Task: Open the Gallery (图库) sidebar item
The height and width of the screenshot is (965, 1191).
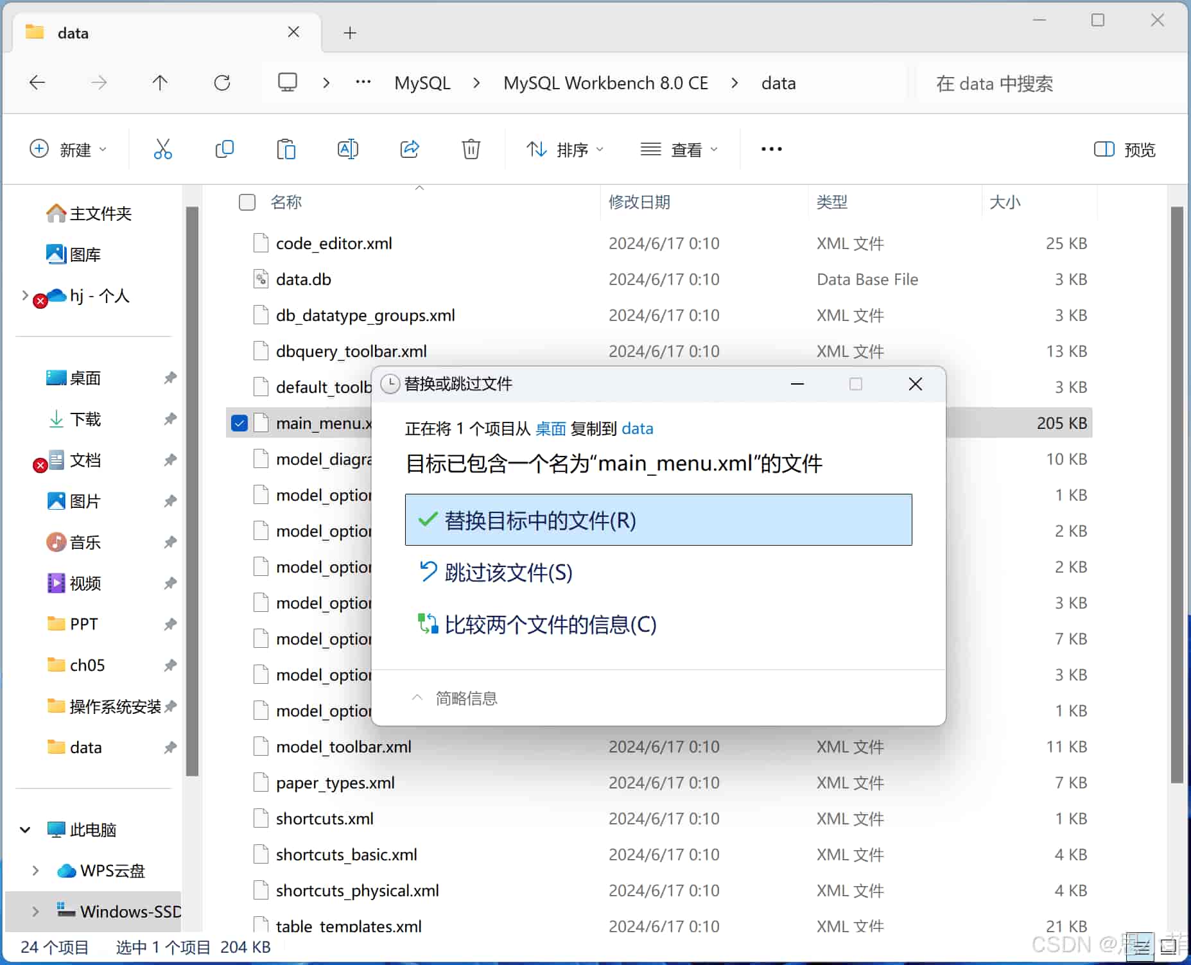Action: coord(74,254)
